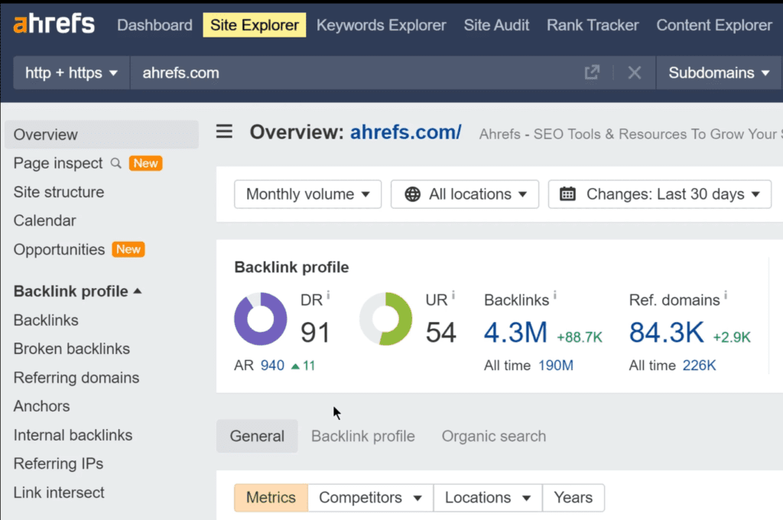Viewport: 783px width, 520px height.
Task: Select the Years chart button
Action: (573, 498)
